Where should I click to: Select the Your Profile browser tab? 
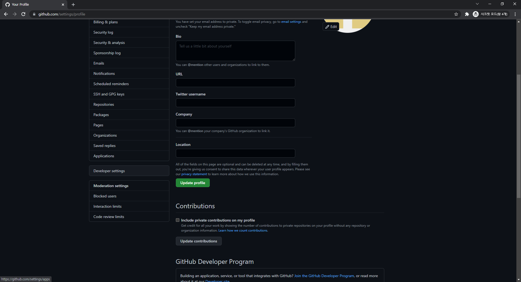tap(35, 5)
